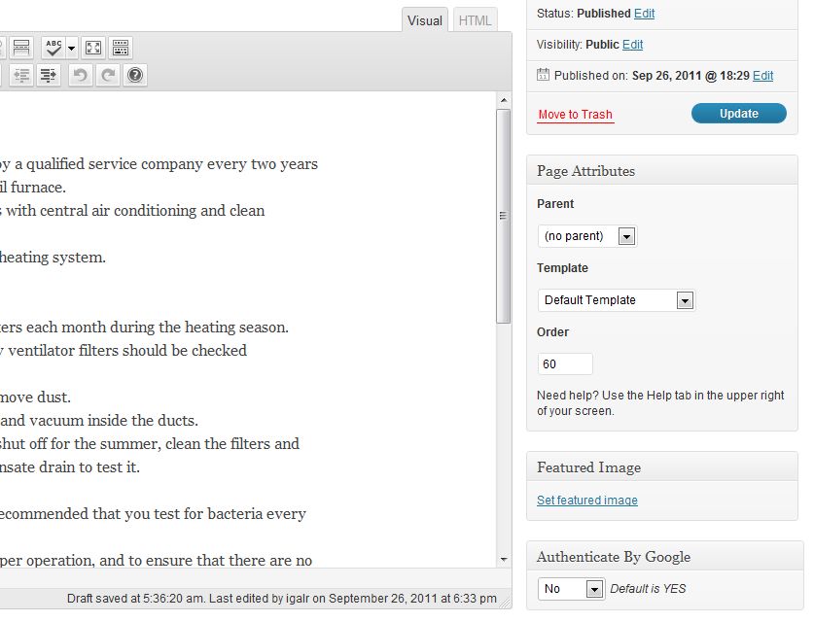Click the editor scrollbar up arrow

[x=504, y=100]
